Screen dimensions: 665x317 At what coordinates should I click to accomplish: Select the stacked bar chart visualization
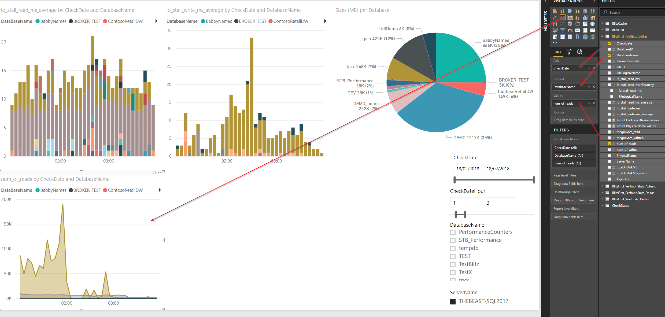[x=555, y=11]
